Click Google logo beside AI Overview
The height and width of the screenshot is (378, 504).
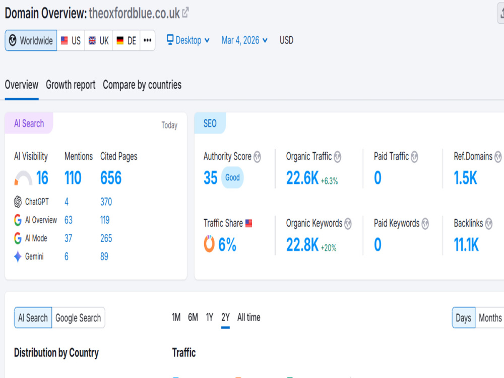pos(18,220)
